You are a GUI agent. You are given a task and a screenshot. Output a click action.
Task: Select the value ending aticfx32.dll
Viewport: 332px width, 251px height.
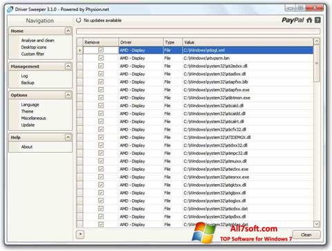pos(215,129)
